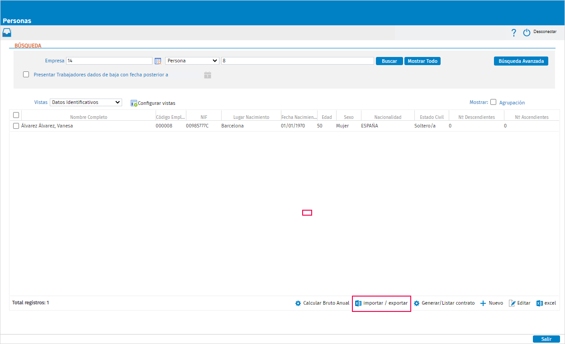Click the Edad column header
This screenshot has width=565, height=344.
point(327,117)
